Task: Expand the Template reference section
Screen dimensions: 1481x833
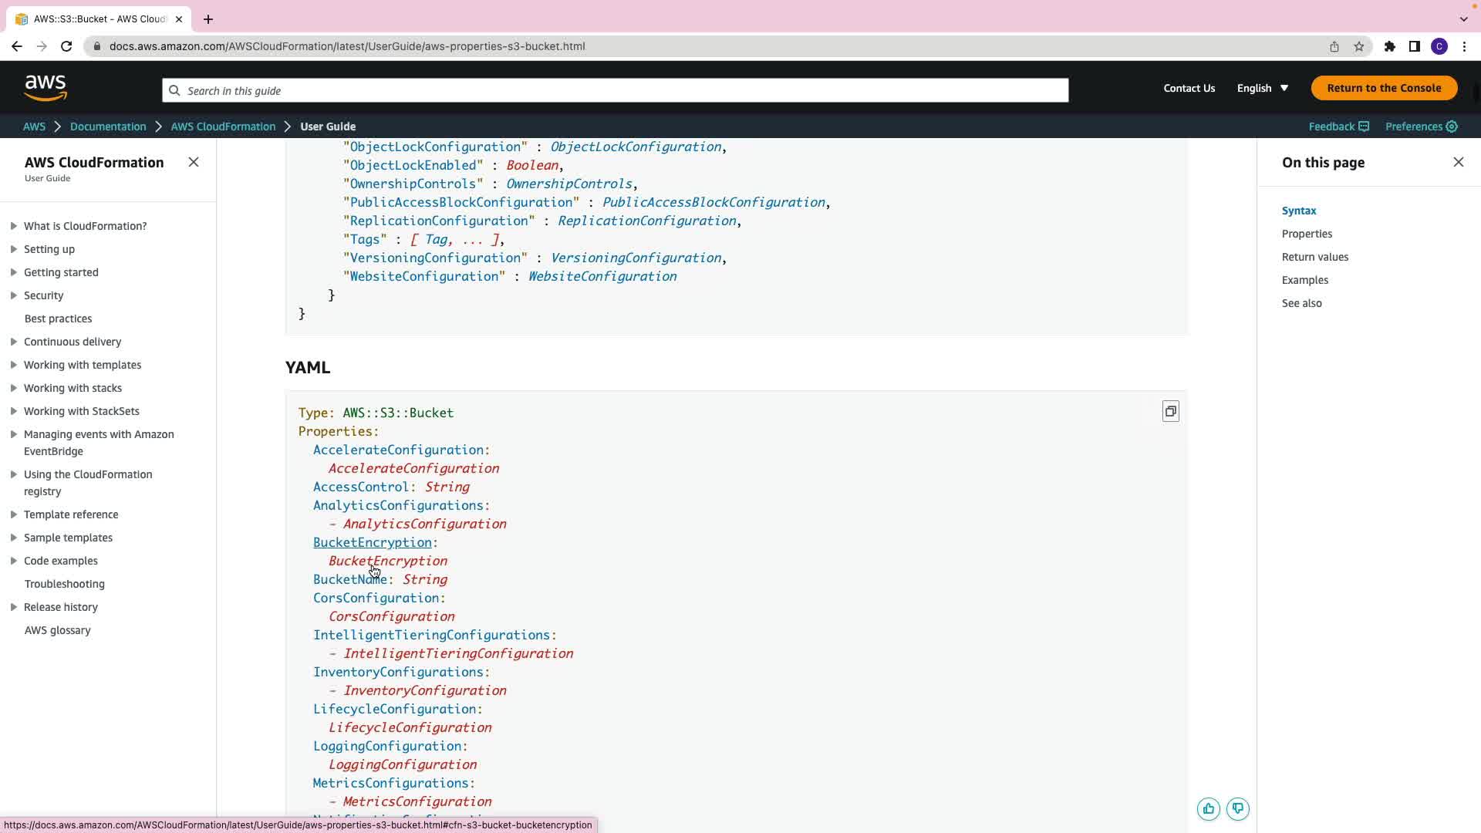Action: pyautogui.click(x=14, y=514)
